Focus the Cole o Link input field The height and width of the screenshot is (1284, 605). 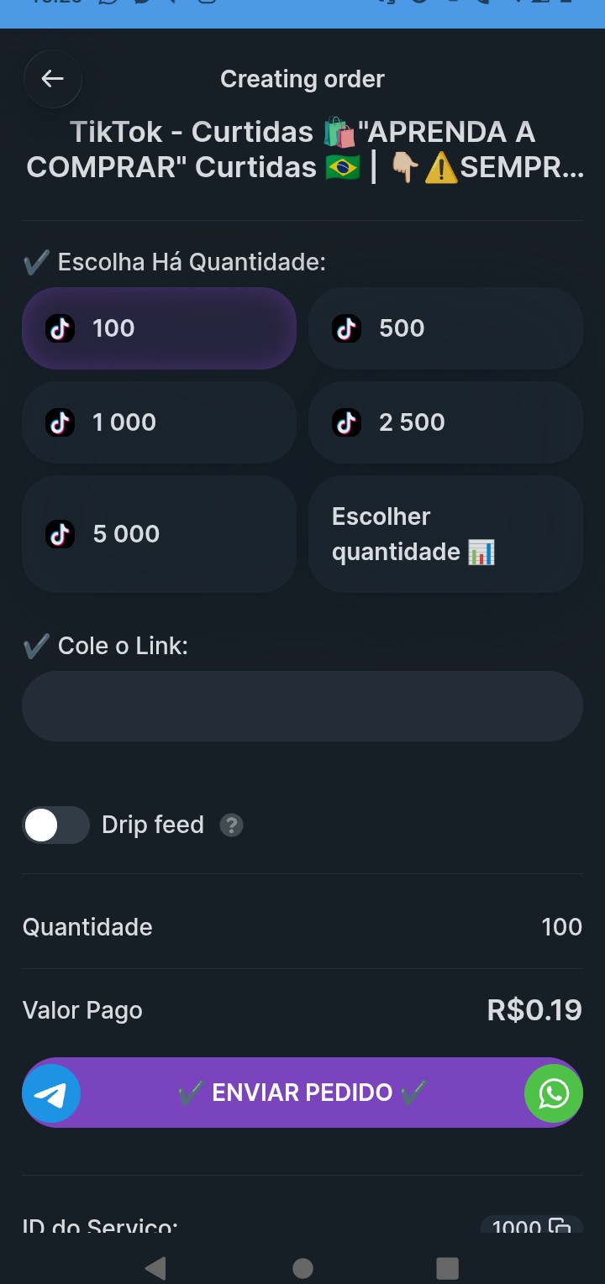click(x=302, y=706)
